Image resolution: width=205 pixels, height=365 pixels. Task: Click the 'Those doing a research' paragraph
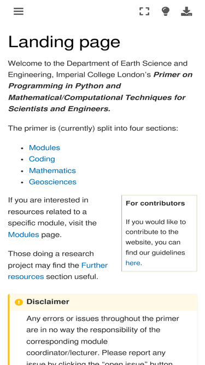pyautogui.click(x=57, y=265)
